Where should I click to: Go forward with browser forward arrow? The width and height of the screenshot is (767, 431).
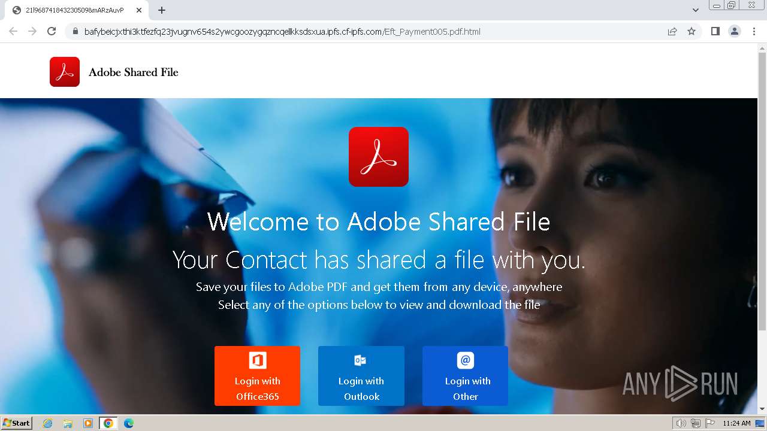[x=32, y=31]
